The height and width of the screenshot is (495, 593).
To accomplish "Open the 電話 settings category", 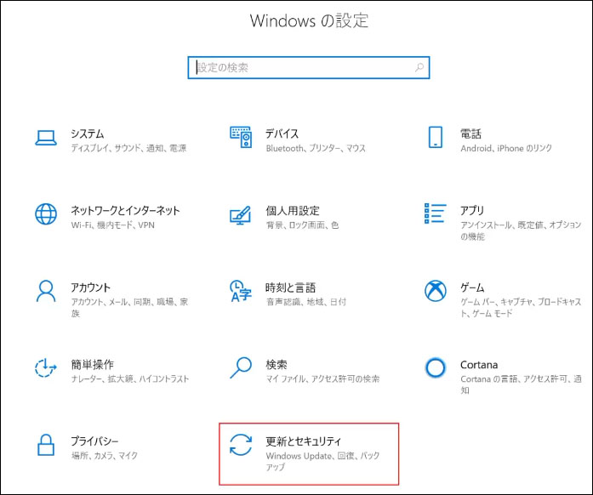I will [x=470, y=134].
